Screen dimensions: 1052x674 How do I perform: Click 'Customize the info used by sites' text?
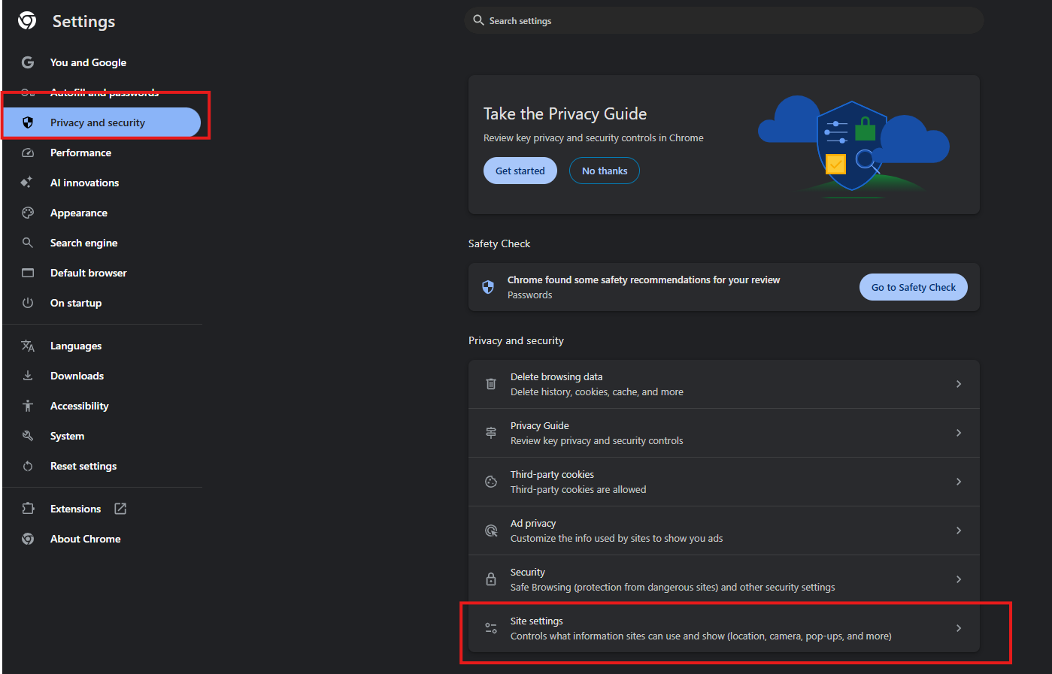coord(617,539)
